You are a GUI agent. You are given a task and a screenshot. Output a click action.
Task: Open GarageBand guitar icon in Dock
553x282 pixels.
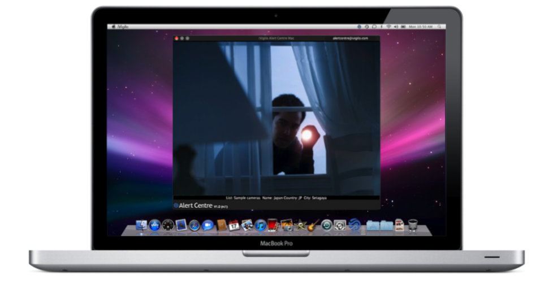pyautogui.click(x=313, y=225)
